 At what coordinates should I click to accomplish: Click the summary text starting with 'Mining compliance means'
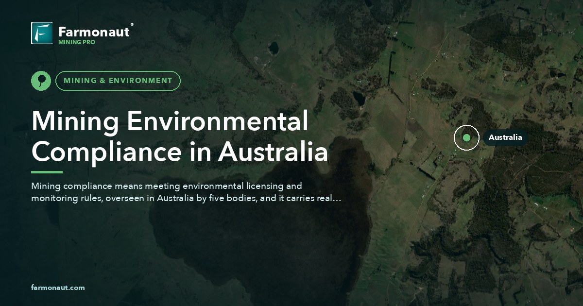click(187, 192)
